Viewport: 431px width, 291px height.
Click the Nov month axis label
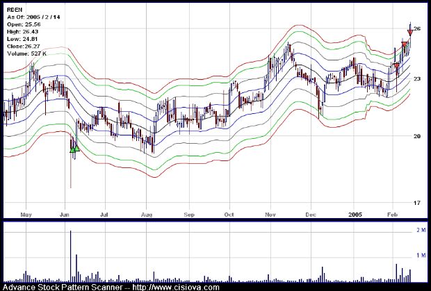(270, 215)
